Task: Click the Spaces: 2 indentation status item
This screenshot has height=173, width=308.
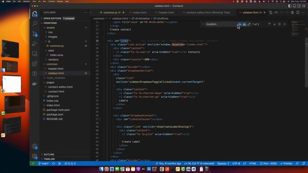Action: click(223, 163)
